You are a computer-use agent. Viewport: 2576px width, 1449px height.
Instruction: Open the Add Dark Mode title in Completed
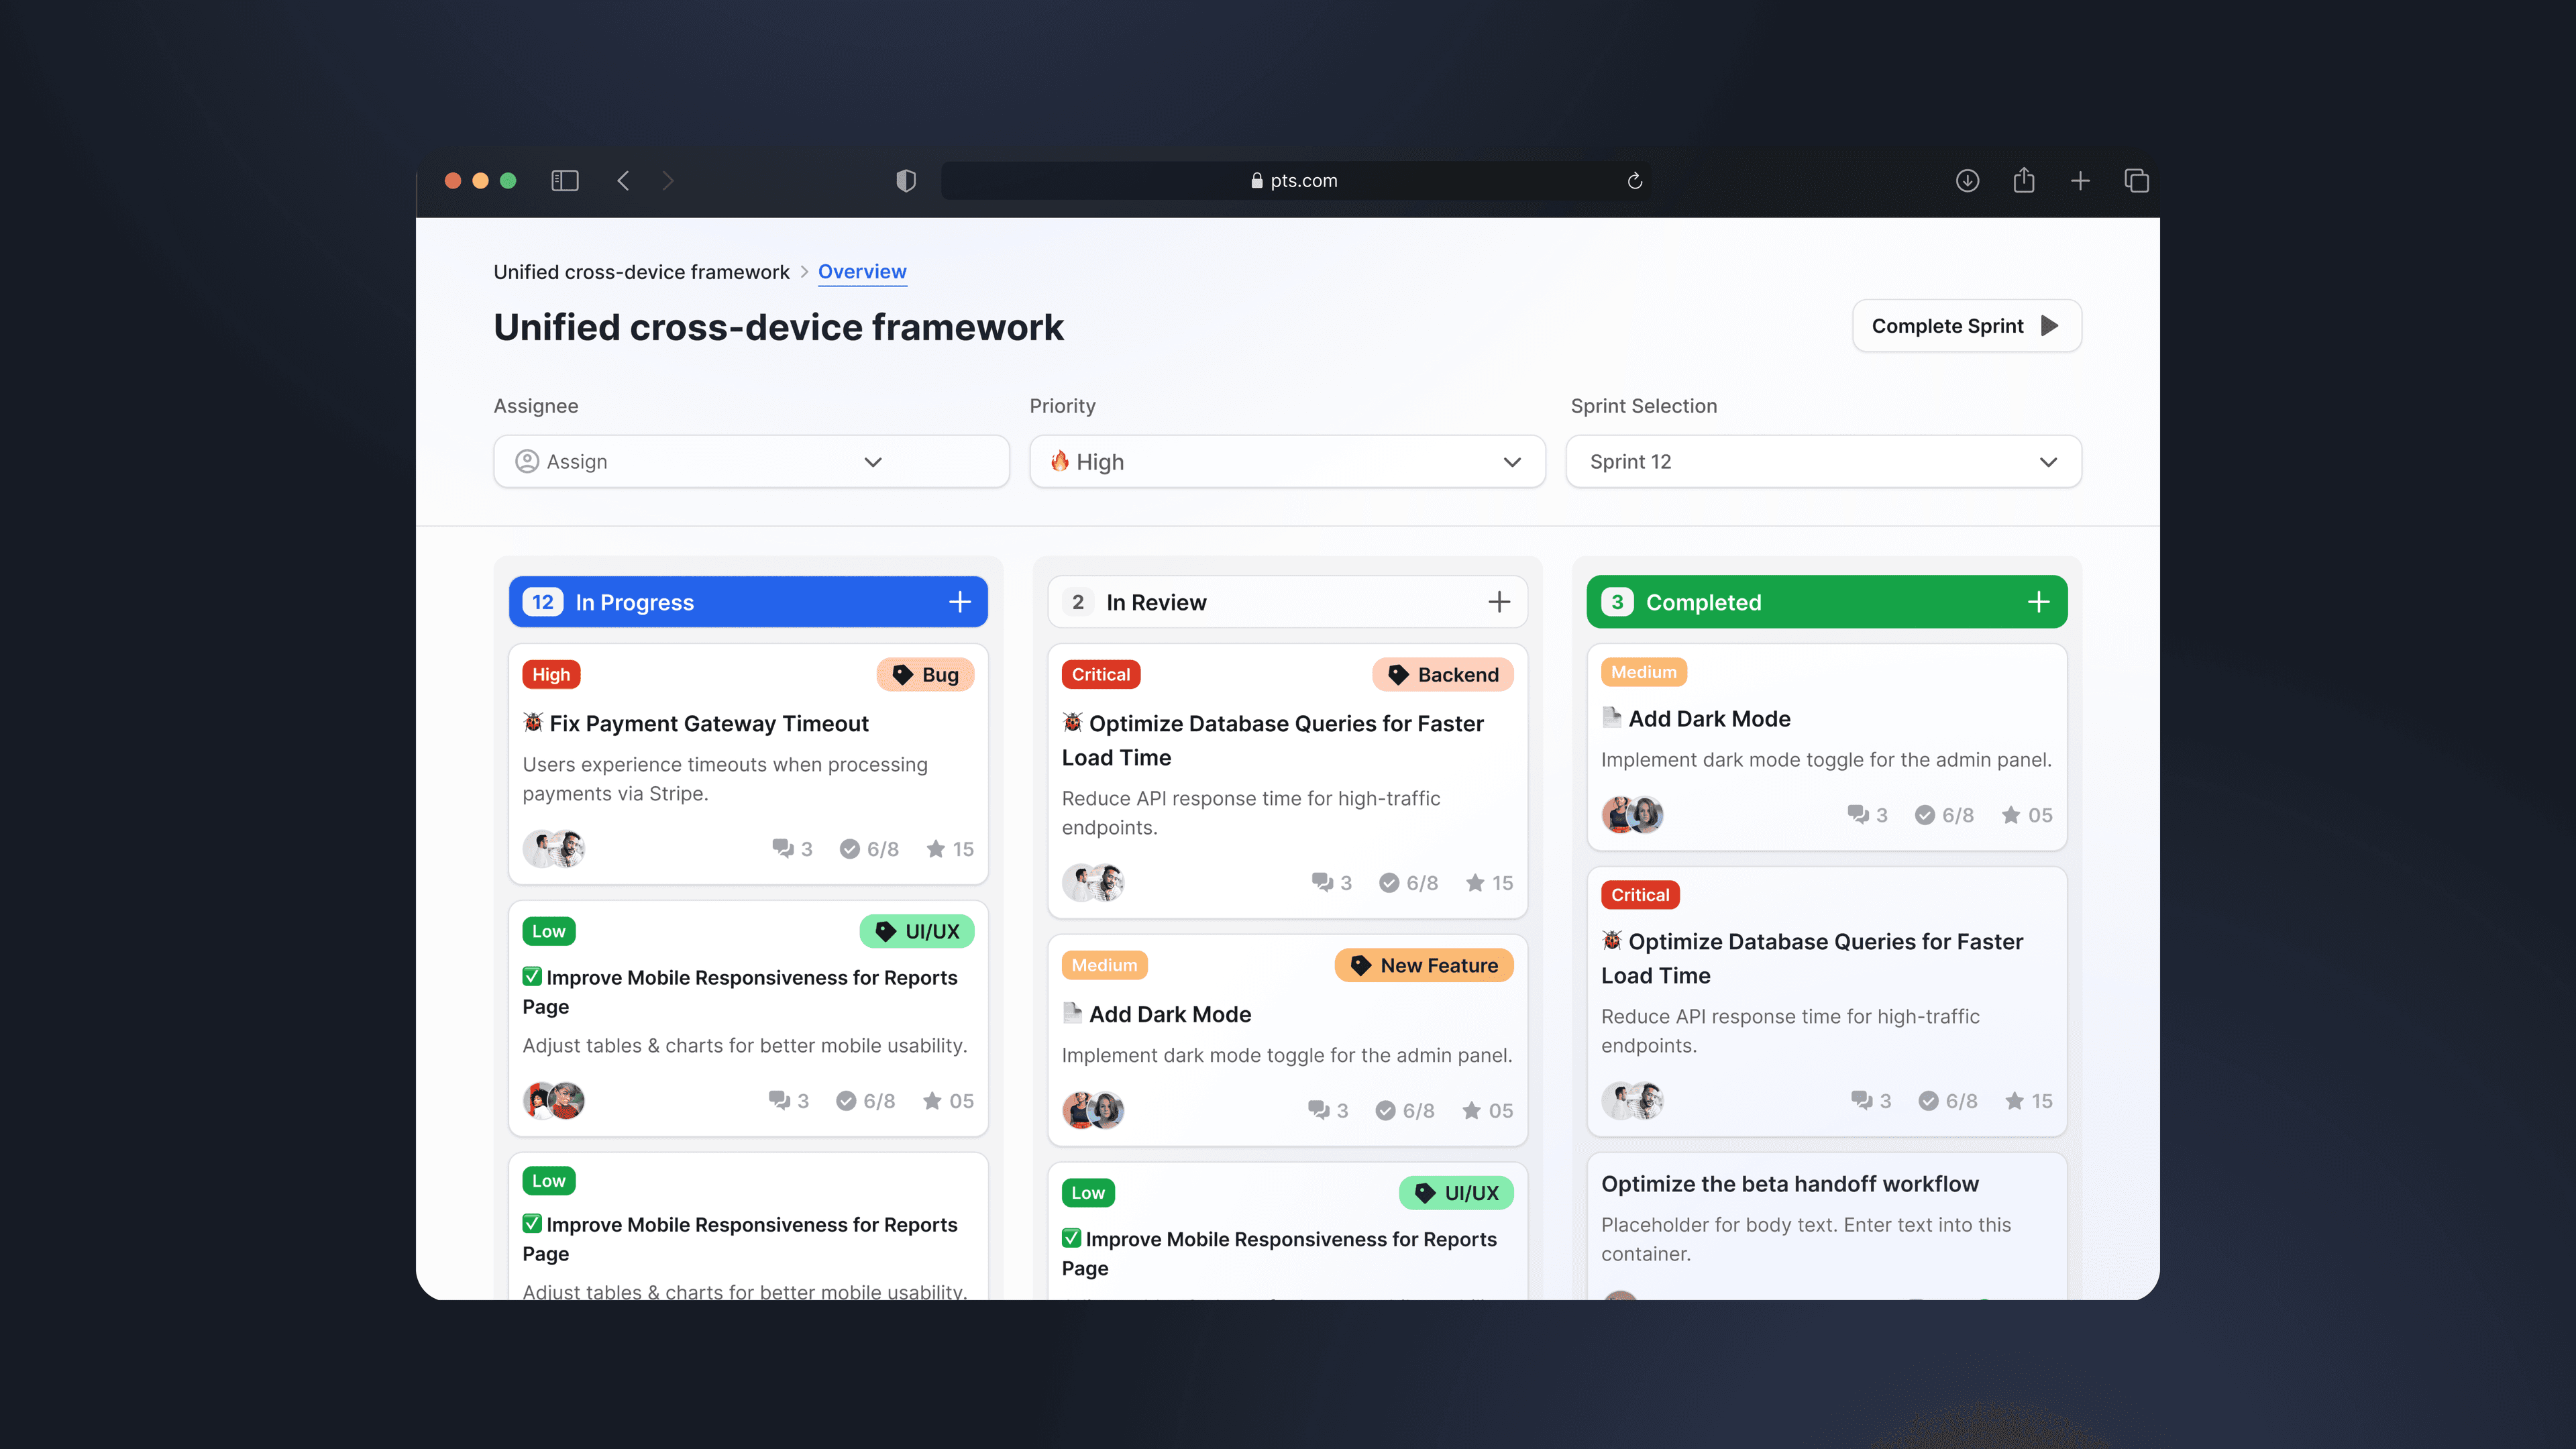click(1709, 719)
